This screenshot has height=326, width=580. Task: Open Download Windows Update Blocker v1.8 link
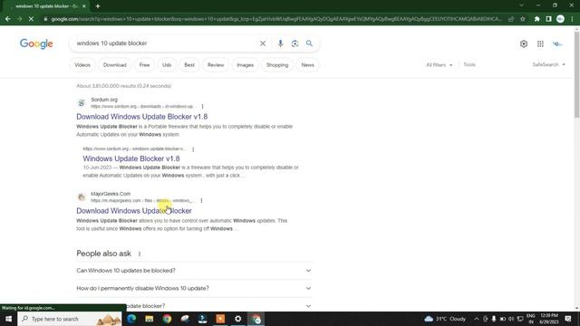pyautogui.click(x=142, y=117)
